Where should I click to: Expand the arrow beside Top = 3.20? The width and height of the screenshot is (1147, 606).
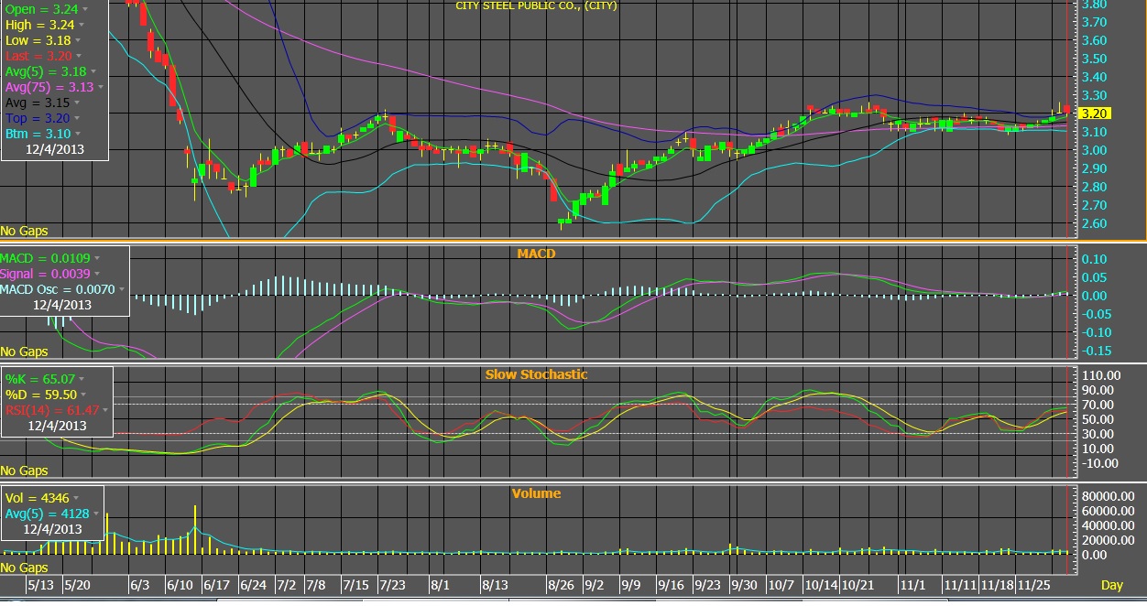(x=75, y=119)
